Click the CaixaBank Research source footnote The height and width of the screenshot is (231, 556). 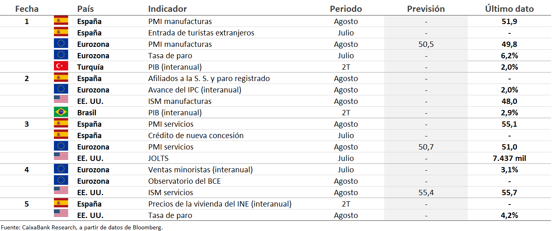click(x=82, y=227)
